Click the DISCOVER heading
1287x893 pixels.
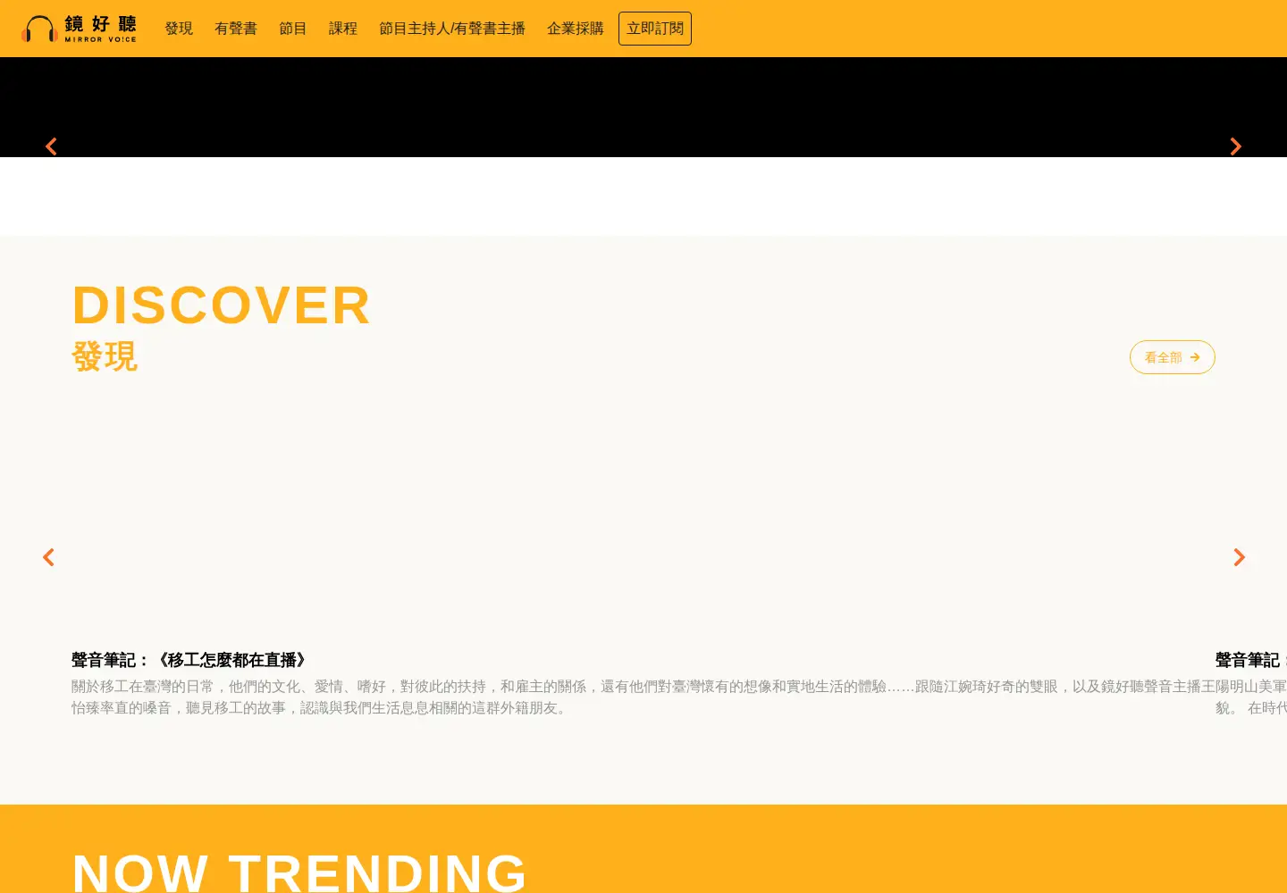221,305
